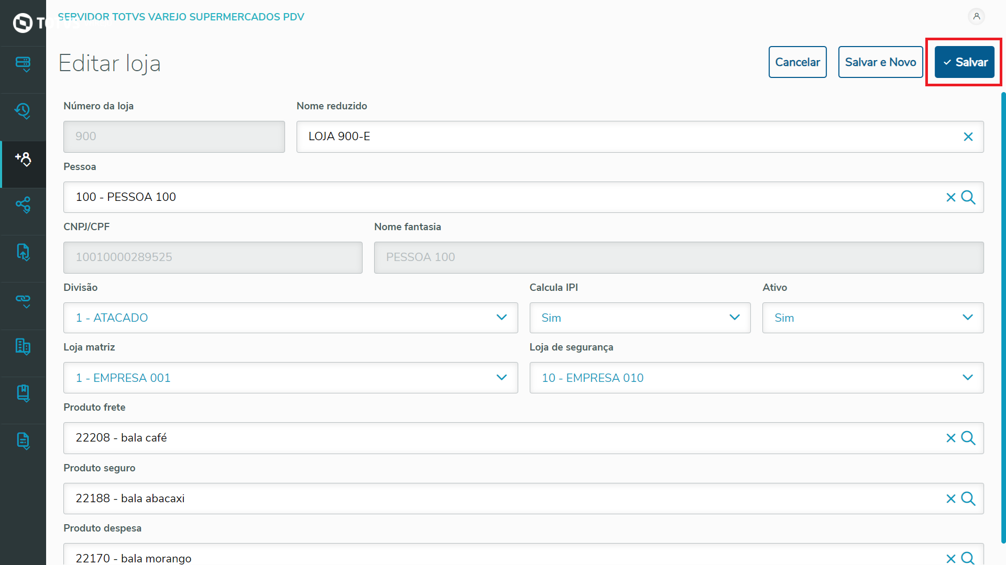Click the Cancelar button
This screenshot has width=1006, height=565.
(x=797, y=62)
